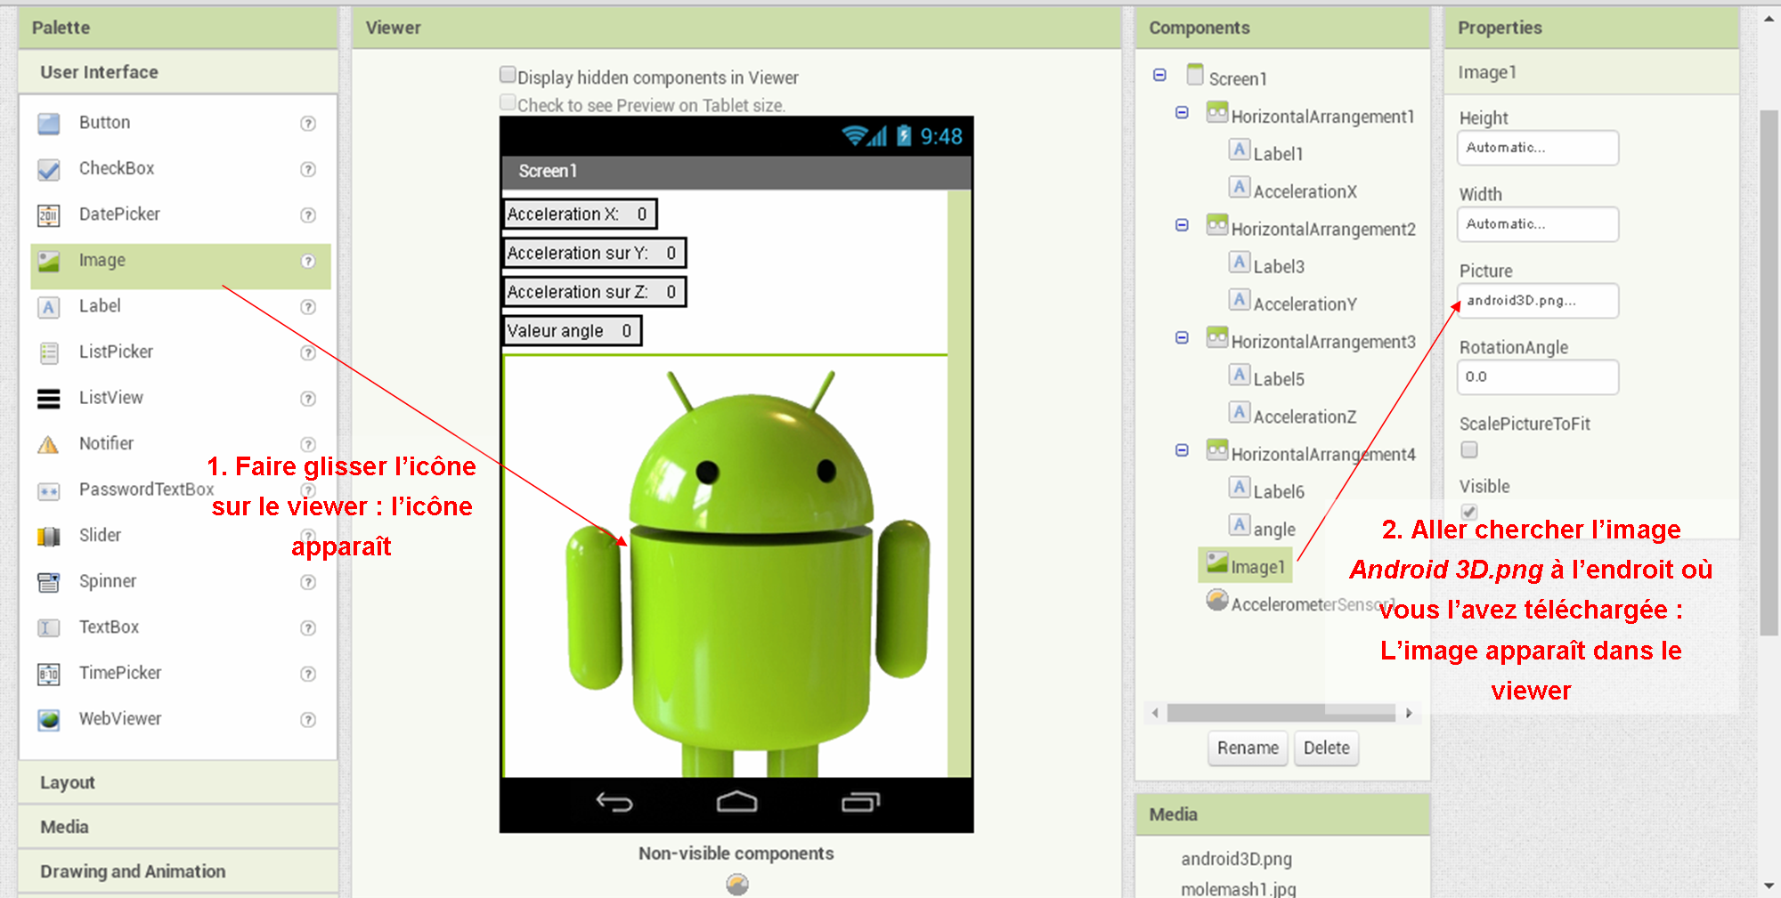Collapse HorizontalArrangement3 in Components

click(1182, 338)
